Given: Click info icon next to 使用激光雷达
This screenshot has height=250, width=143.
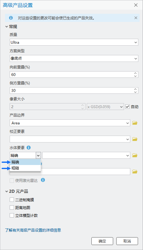Looking at the screenshot, I should (43, 180).
